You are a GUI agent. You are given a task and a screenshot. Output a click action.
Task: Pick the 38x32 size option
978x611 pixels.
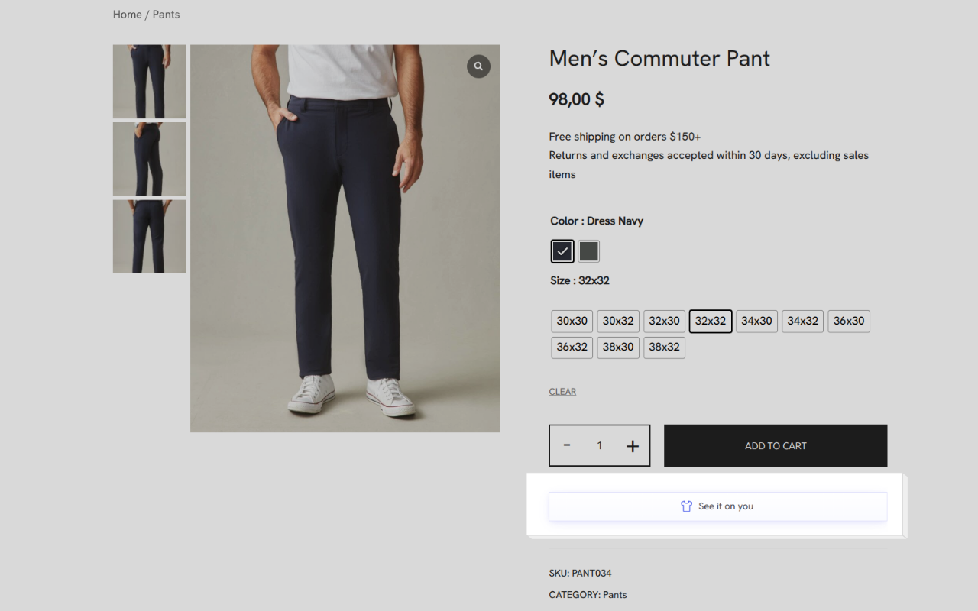point(664,348)
